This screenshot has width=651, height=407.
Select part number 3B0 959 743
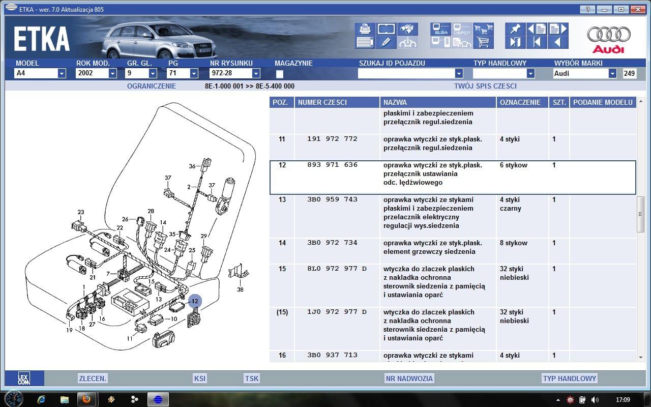(x=332, y=199)
